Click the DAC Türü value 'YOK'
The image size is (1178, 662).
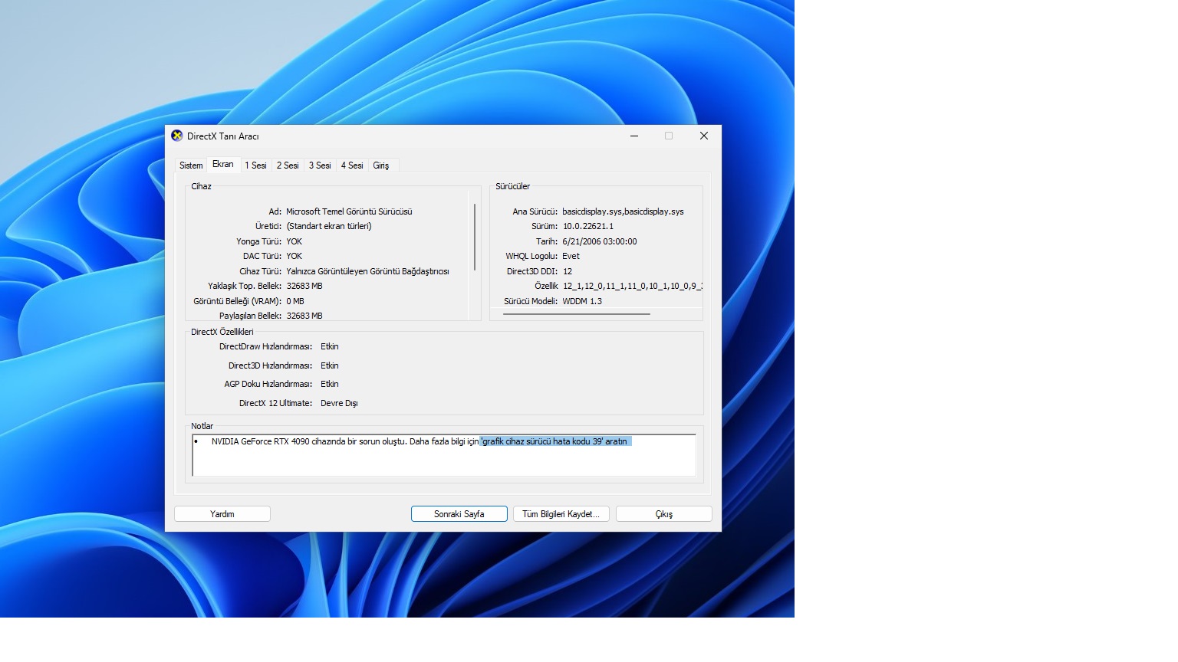(x=294, y=256)
